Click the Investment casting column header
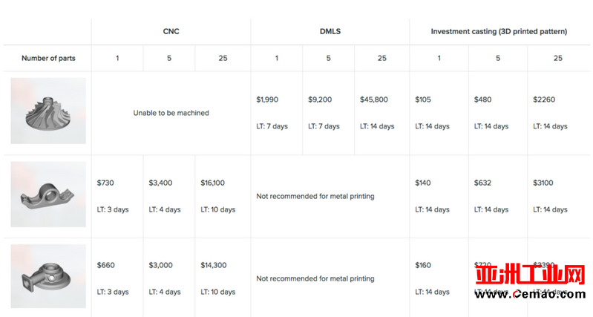Screen dimensions: 593x317 [499, 31]
